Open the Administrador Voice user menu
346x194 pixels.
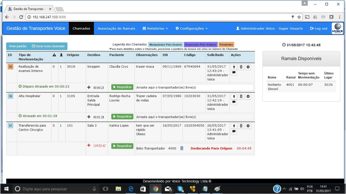[x=269, y=28]
